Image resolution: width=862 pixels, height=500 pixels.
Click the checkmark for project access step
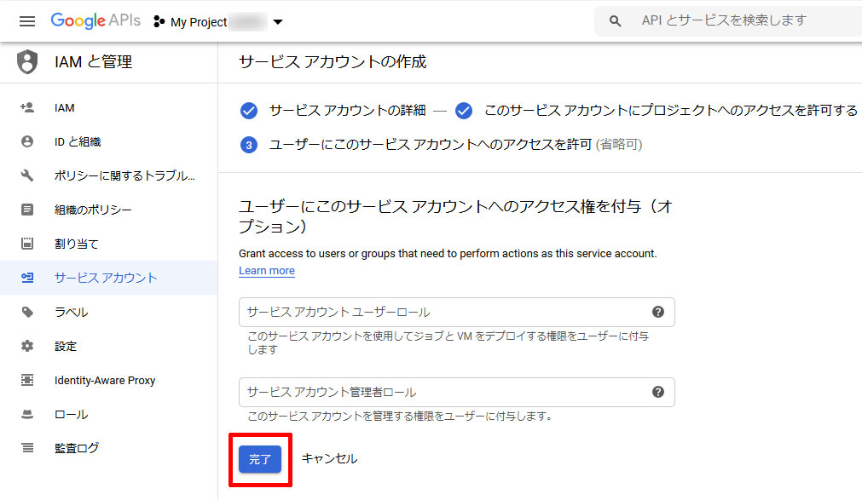coord(464,111)
